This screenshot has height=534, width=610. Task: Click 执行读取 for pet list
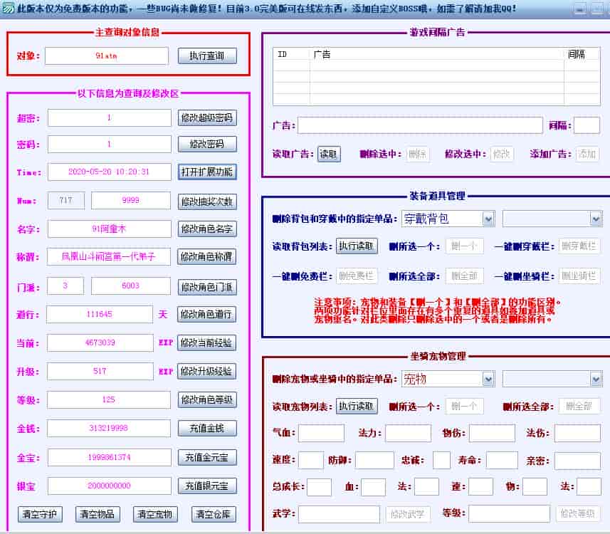tap(356, 407)
